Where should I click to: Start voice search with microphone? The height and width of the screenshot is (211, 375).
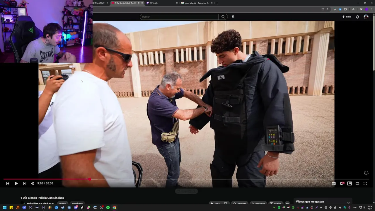tap(233, 17)
